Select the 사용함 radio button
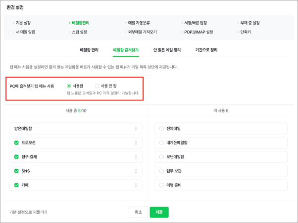Image resolution: width=298 pixels, height=223 pixels. point(69,86)
